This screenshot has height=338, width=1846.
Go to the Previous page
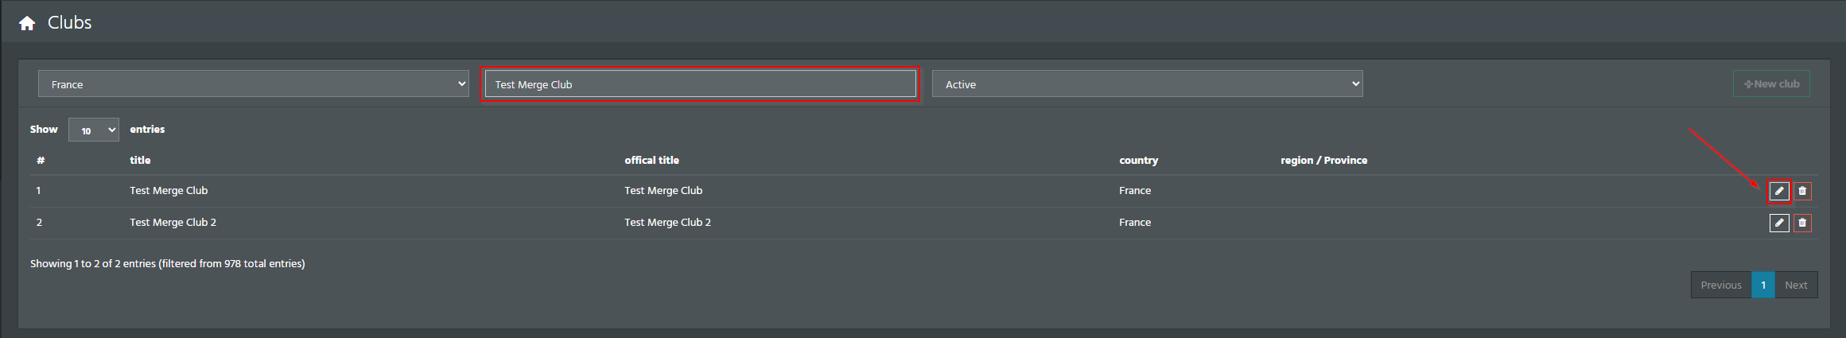pos(1721,285)
